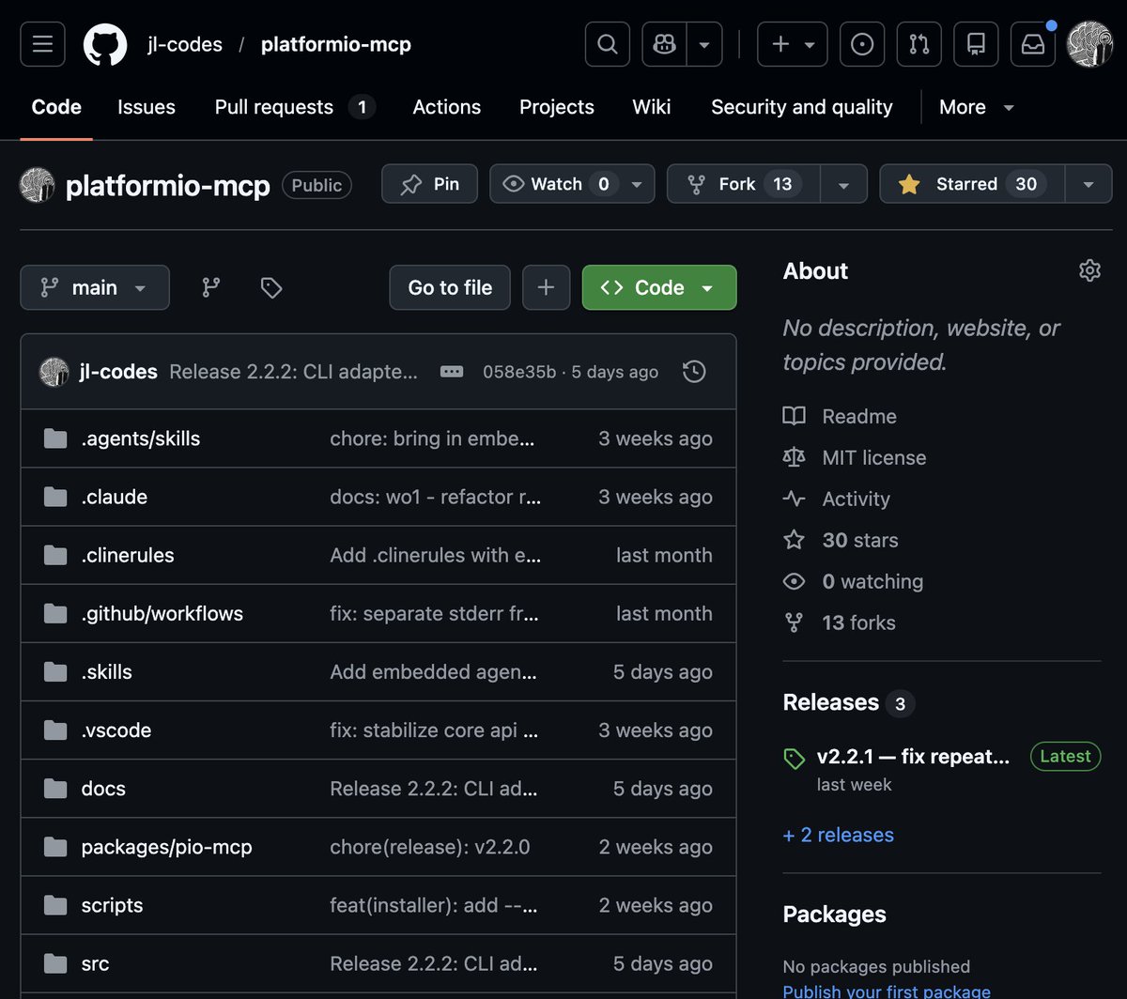Screen dimensions: 1127x999
Task: Go to GitHub home via Octocat logo
Action: 105,44
